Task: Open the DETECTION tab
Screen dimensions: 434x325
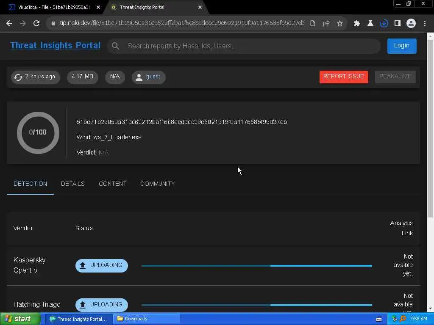Action: pos(30,184)
